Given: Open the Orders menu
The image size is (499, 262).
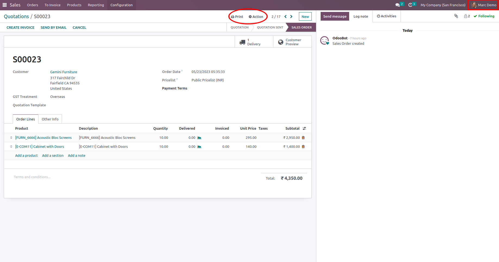Looking at the screenshot, I should [x=33, y=5].
